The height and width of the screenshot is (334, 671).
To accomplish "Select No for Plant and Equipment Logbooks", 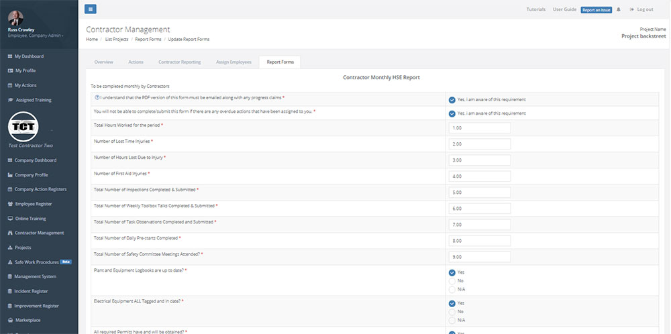I will click(x=452, y=281).
